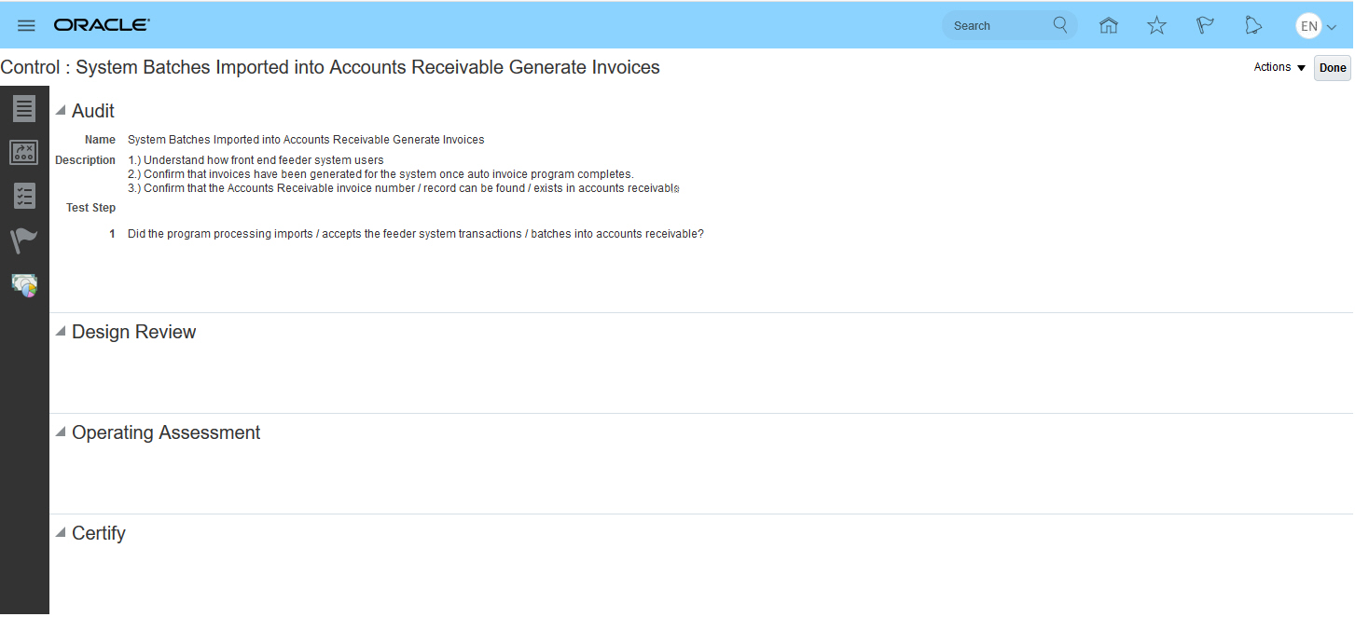Click the flag Issues icon in the sidebar
The image size is (1355, 617).
point(24,240)
